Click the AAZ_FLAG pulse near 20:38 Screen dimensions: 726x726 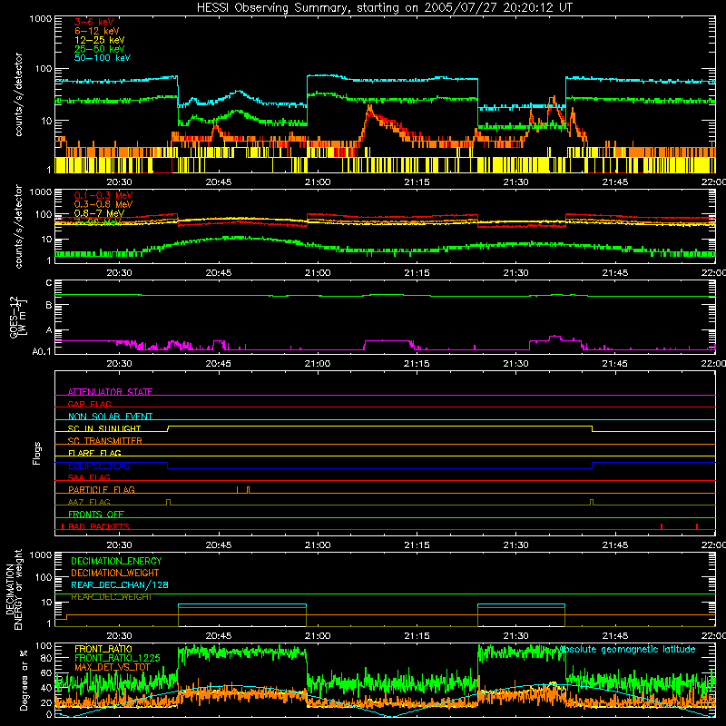pos(169,503)
